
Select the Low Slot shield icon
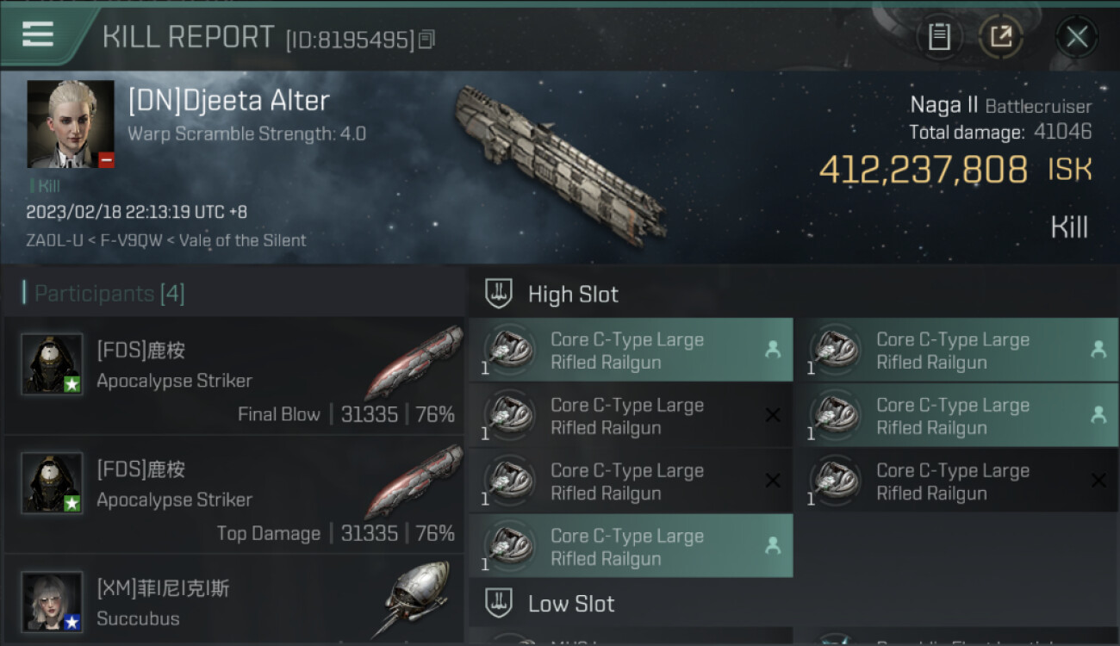500,603
